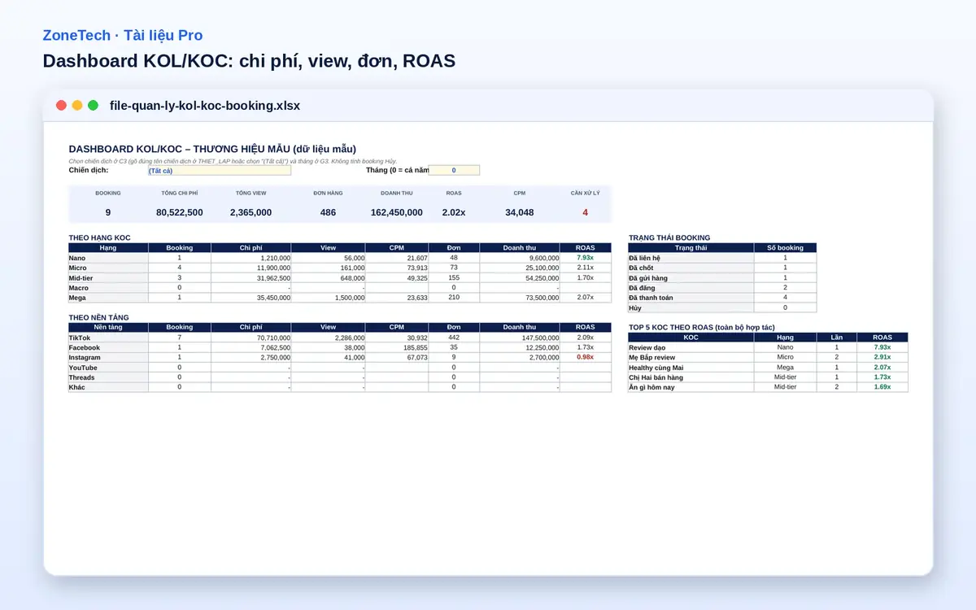Select the YouTube platform row label

click(108, 368)
